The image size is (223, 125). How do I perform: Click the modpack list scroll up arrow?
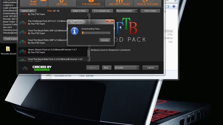tap(89, 15)
